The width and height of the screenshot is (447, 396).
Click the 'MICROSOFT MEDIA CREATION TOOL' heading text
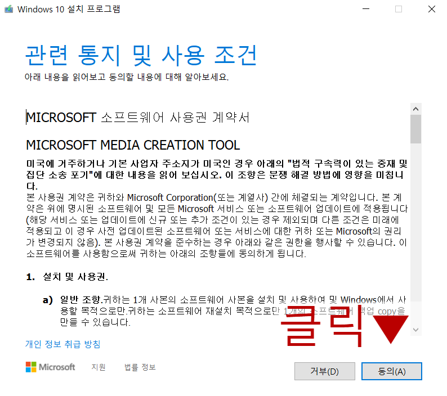133,145
